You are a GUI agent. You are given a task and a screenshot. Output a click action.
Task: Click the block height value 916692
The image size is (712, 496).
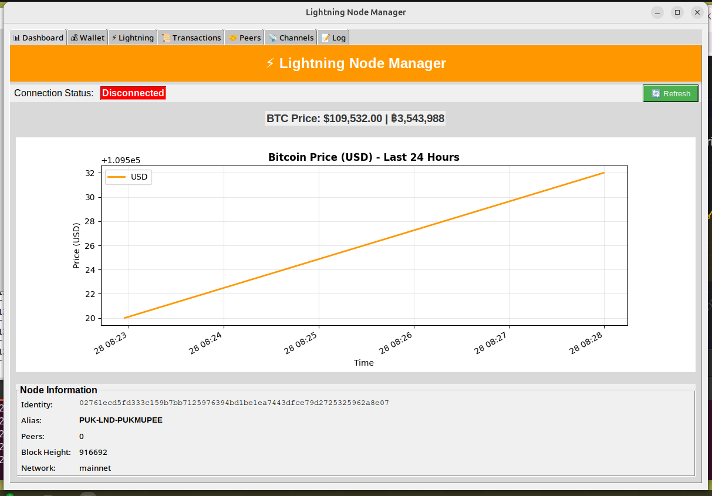[x=93, y=452]
